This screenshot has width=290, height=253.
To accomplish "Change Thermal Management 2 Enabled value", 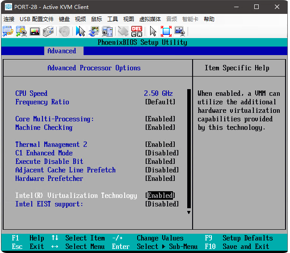I will coord(160,145).
